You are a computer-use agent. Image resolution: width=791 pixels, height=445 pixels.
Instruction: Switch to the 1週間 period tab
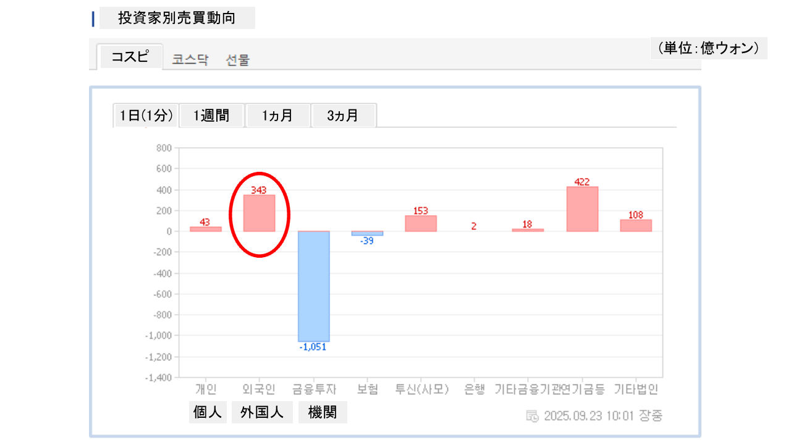(211, 116)
